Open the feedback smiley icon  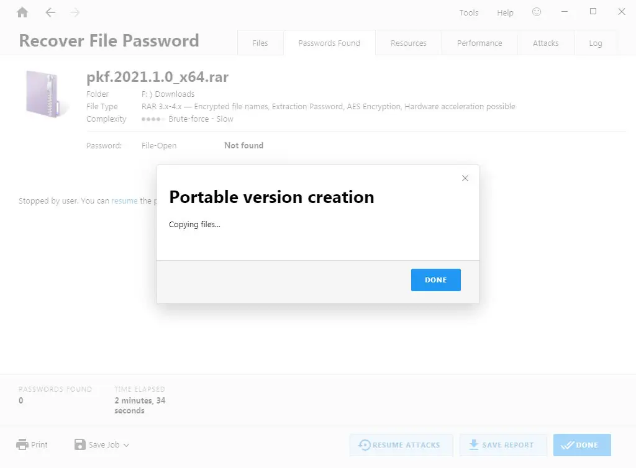pyautogui.click(x=537, y=12)
